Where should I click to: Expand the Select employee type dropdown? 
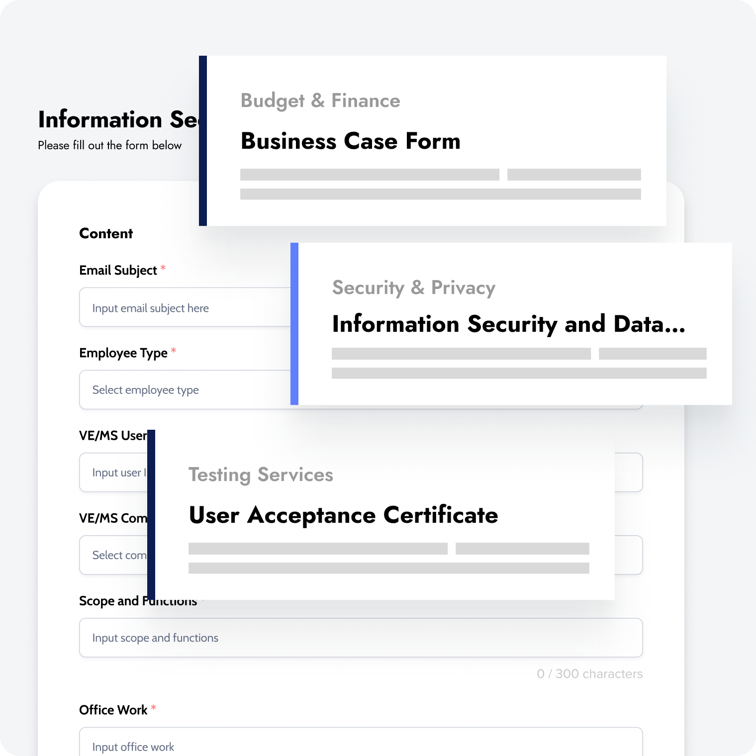[184, 390]
